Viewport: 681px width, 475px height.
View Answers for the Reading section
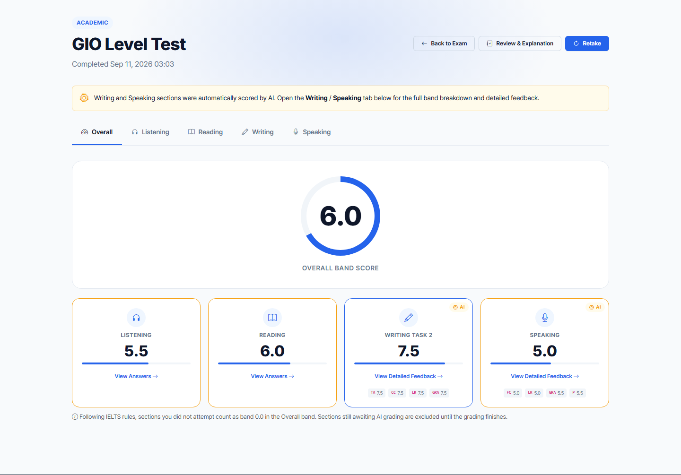(272, 376)
